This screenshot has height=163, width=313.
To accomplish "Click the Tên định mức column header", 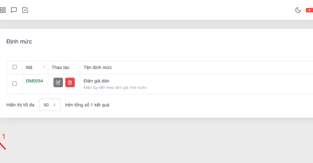I will tap(97, 67).
